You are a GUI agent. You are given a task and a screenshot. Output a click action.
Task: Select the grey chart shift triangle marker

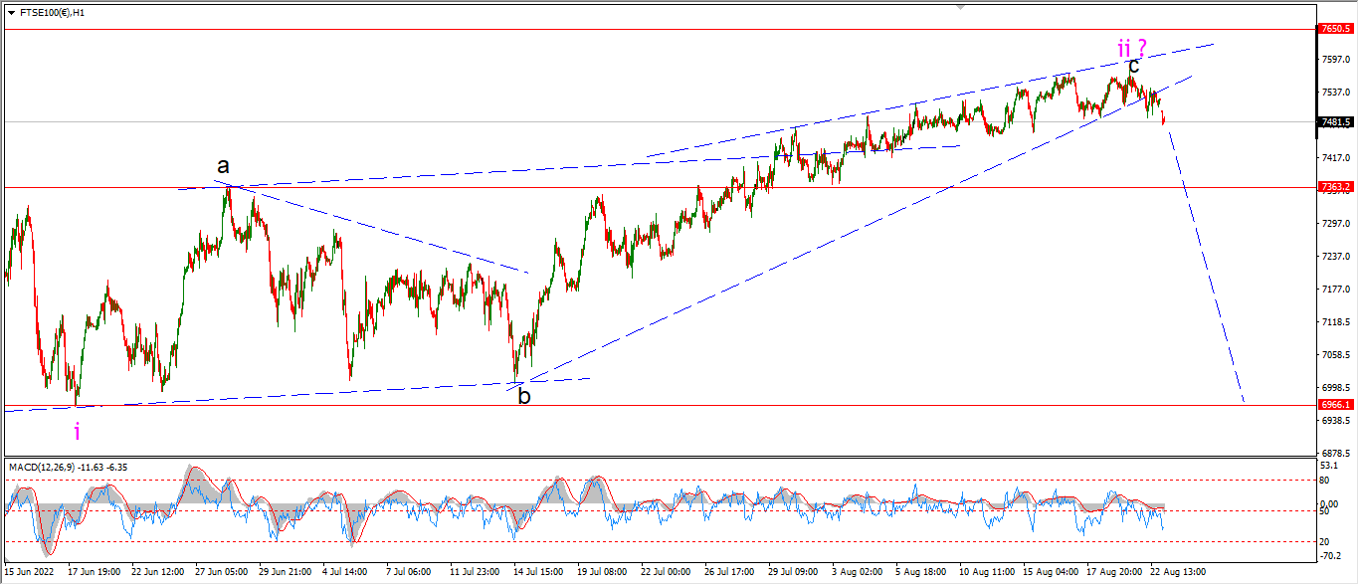960,6
